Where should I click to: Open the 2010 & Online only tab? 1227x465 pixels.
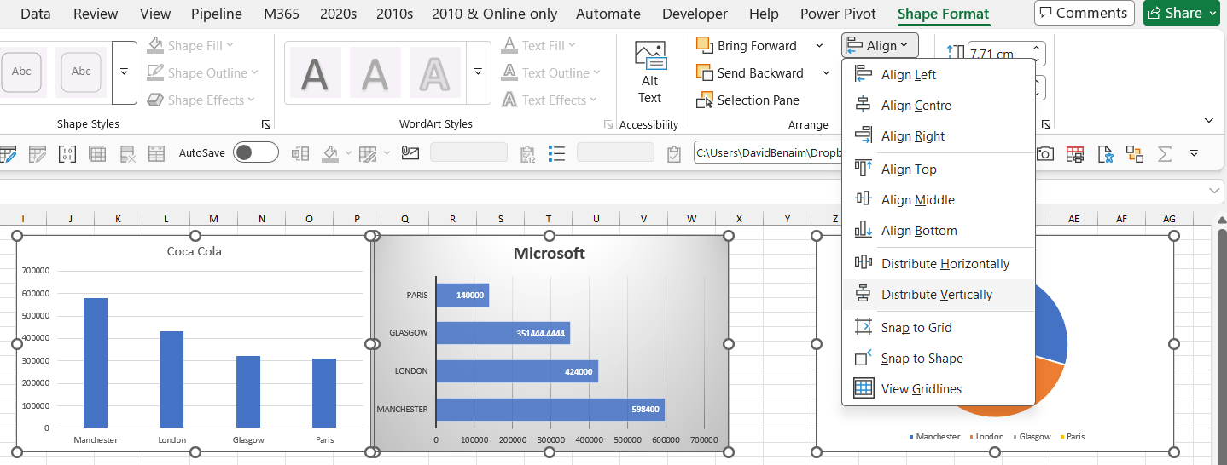point(495,14)
